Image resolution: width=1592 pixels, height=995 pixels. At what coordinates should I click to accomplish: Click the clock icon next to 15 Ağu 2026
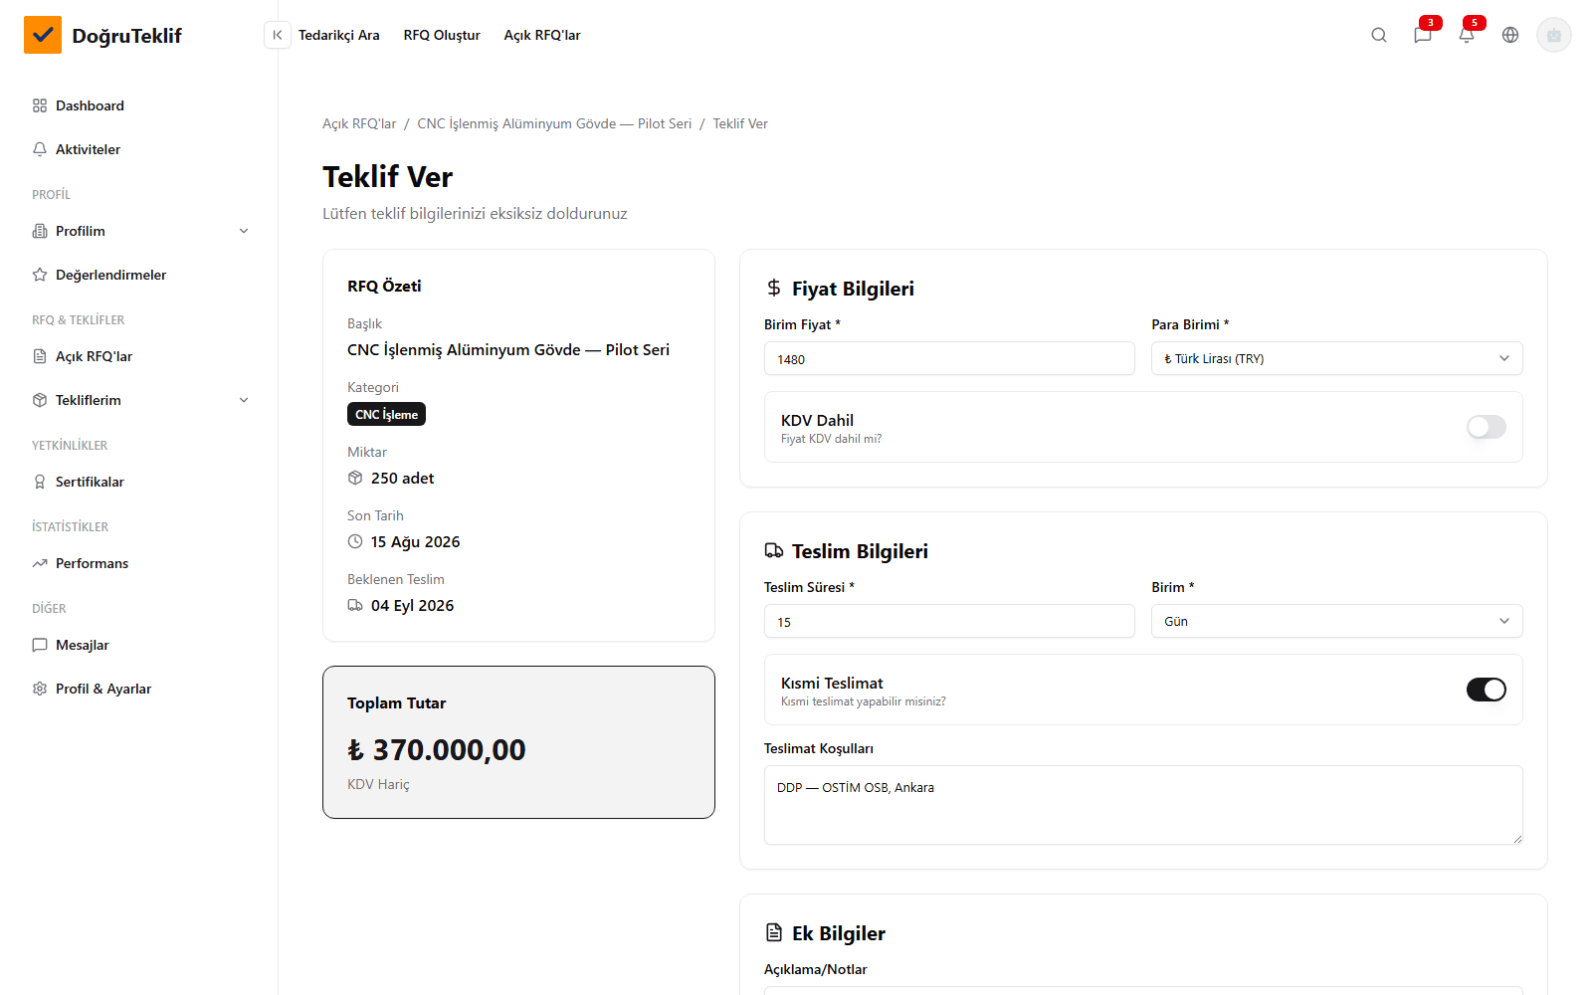tap(355, 541)
